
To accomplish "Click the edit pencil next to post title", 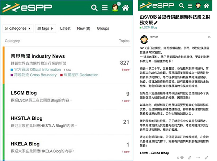I will (x=156, y=23).
